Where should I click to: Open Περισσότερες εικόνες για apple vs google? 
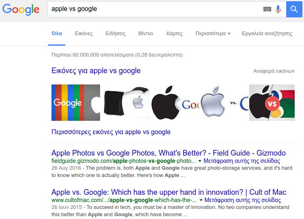click(111, 132)
